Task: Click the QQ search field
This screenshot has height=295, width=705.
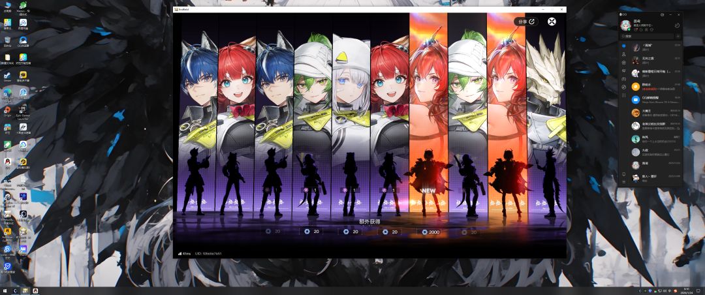Action: tap(646, 36)
